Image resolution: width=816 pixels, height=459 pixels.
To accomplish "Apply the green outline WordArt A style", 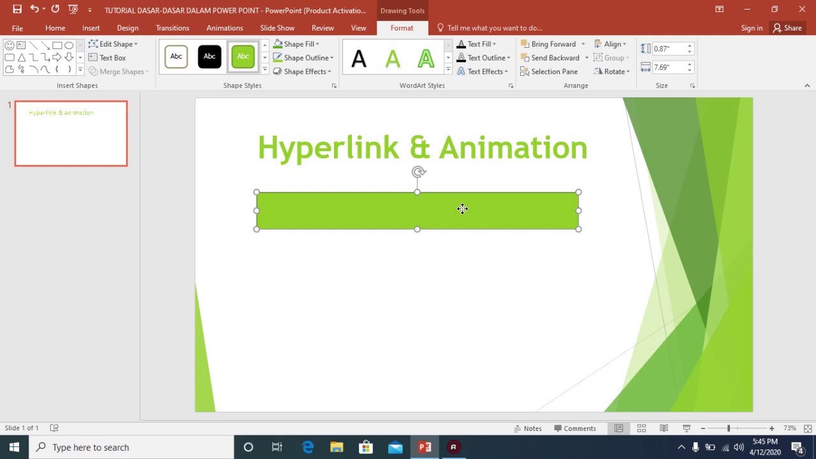I will click(426, 59).
